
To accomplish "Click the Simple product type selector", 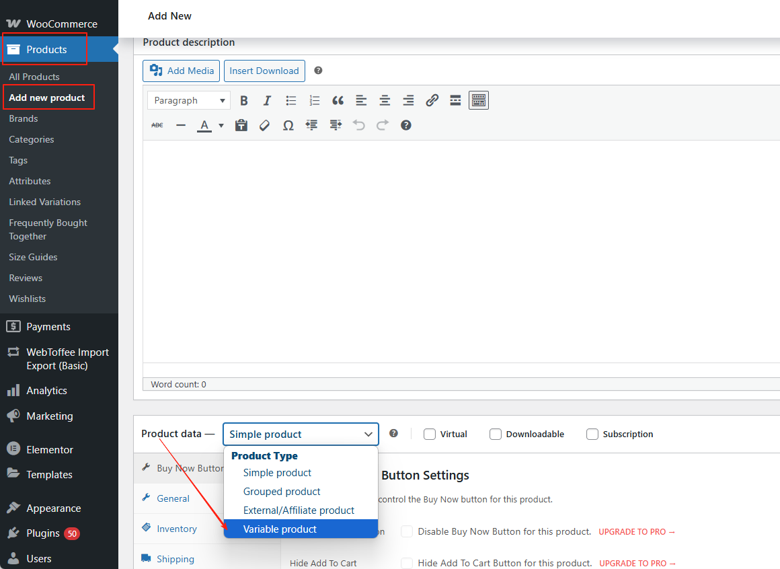I will (x=301, y=434).
